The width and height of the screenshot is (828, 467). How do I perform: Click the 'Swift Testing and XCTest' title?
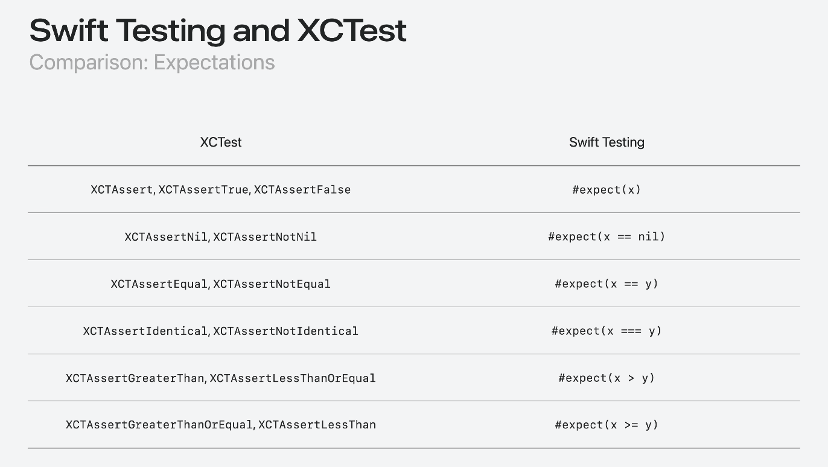pyautogui.click(x=218, y=30)
